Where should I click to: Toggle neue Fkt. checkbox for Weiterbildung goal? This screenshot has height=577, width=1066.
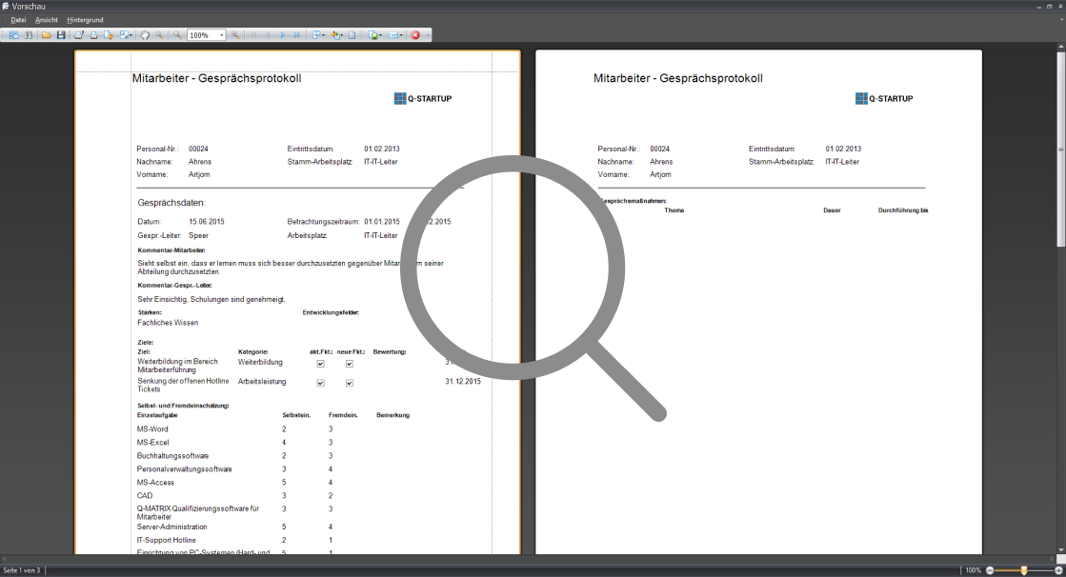point(350,364)
